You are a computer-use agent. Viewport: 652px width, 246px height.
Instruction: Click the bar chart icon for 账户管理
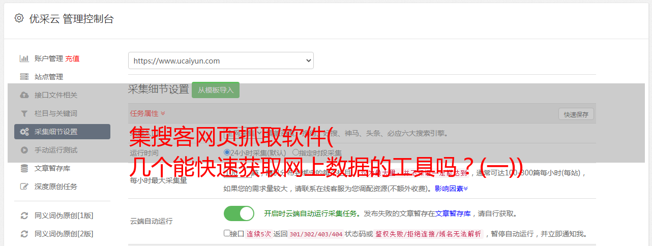[x=24, y=58]
